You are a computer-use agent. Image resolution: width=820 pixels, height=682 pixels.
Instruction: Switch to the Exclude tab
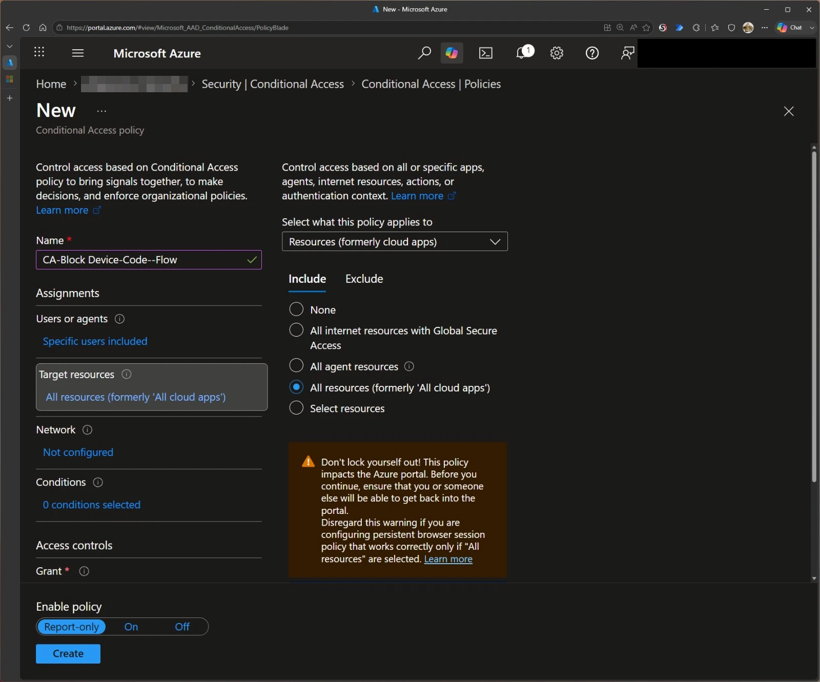coord(364,279)
